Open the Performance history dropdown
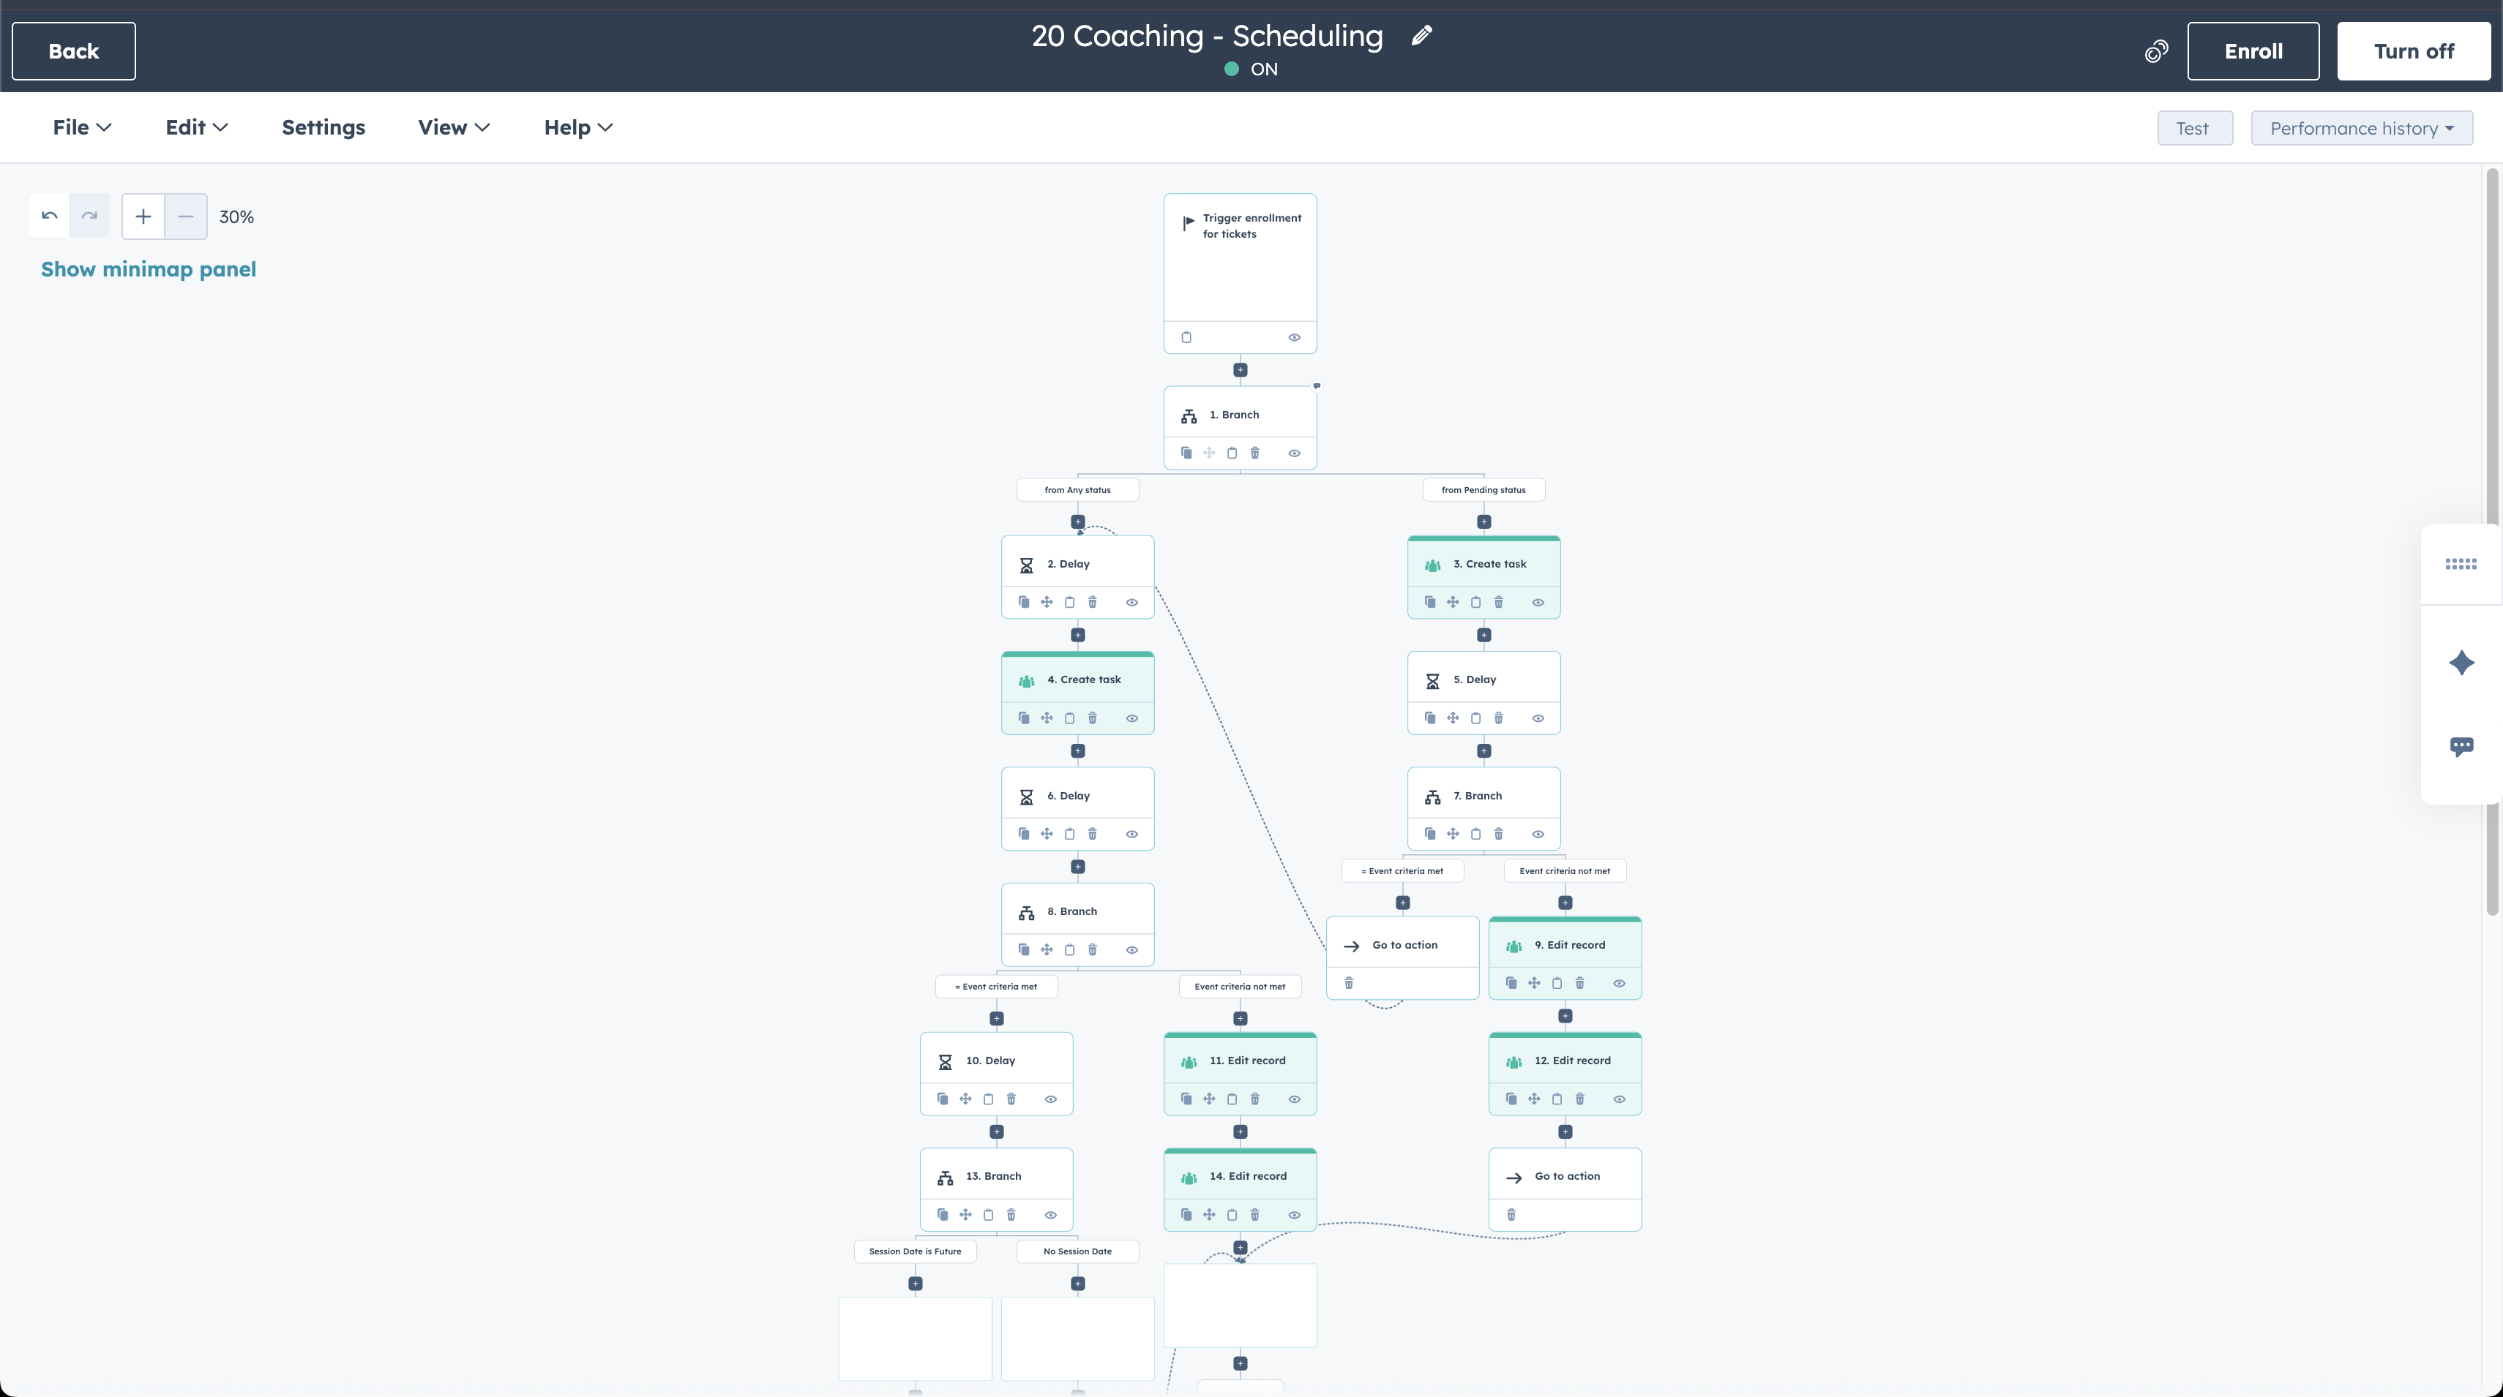The height and width of the screenshot is (1397, 2503). 2361,128
